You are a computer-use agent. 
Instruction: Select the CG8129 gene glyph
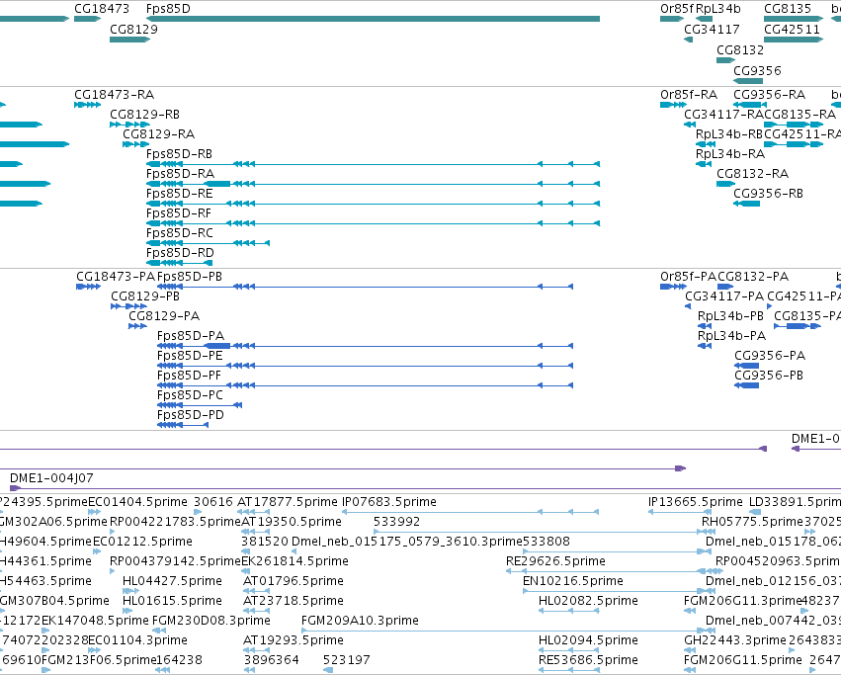click(x=129, y=40)
